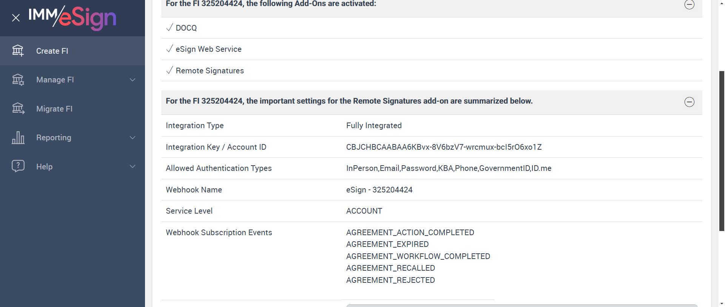Open the Create FI menu item
This screenshot has width=725, height=307.
(x=52, y=51)
